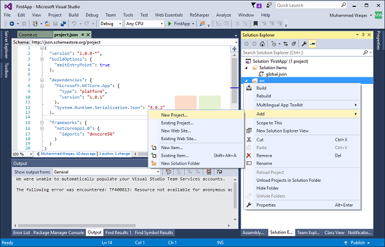Click the bookmark icon in toolbar
The image size is (385, 247).
tap(255, 24)
